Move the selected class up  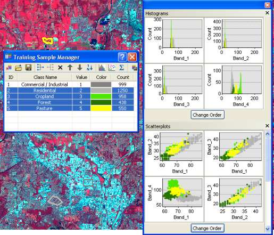tap(70, 68)
